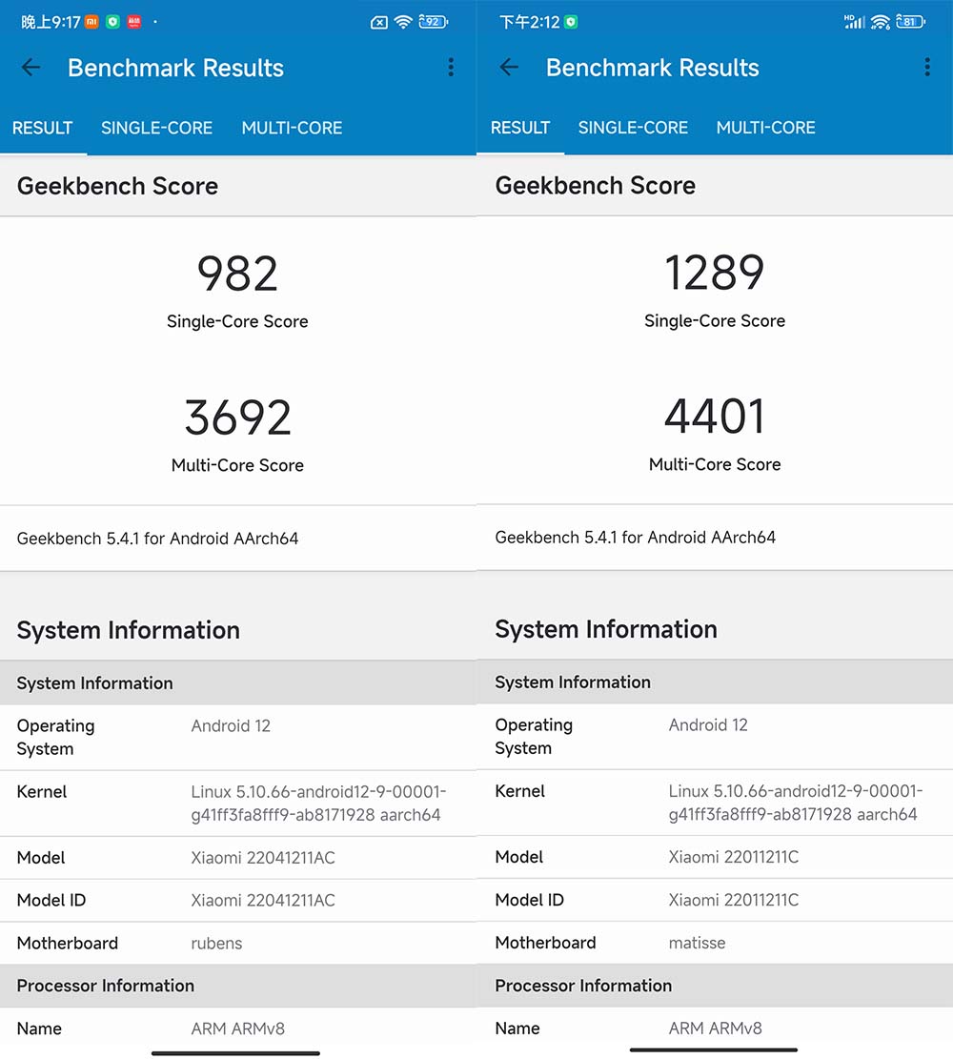Tap the red notification icon in the left status bar
953x1059 pixels.
click(x=134, y=22)
